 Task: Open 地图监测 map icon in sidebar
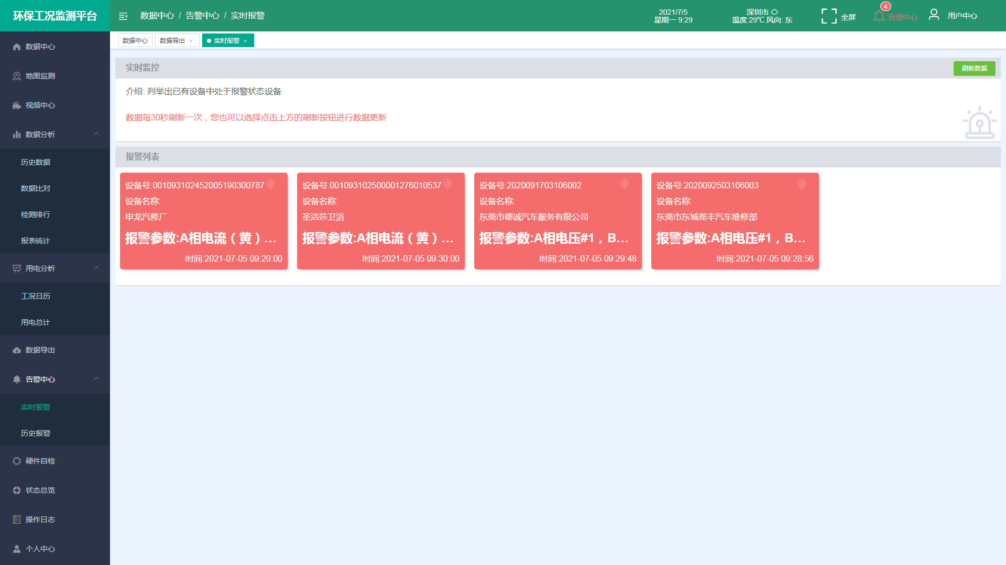point(17,76)
